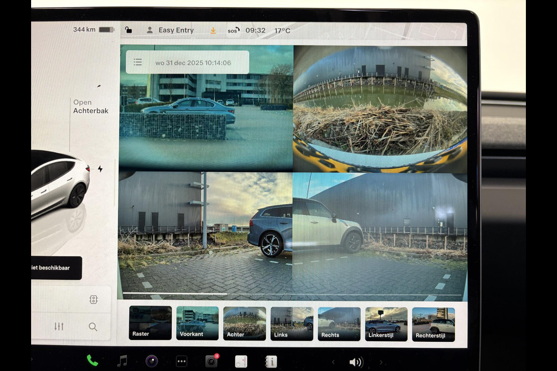
Task: Tap the orange software download icon
Action: point(213,31)
